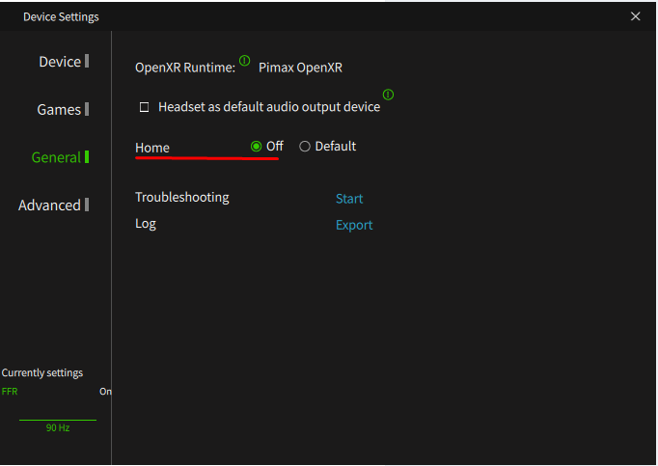Viewport: 658px width, 466px height.
Task: Close the Device Settings window
Action: (x=635, y=16)
